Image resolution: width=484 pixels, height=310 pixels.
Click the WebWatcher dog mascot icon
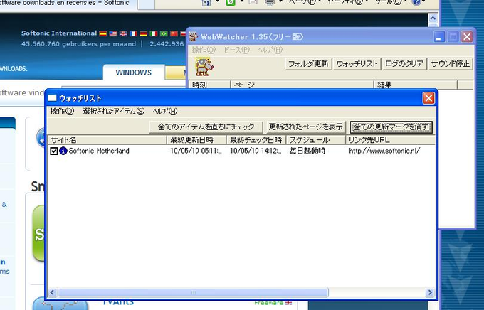204,67
